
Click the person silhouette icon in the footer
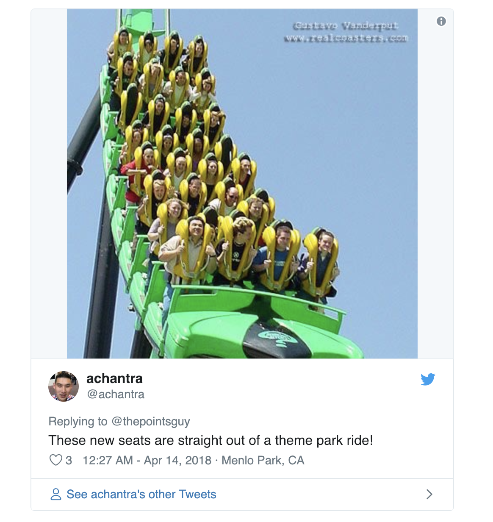click(x=56, y=494)
